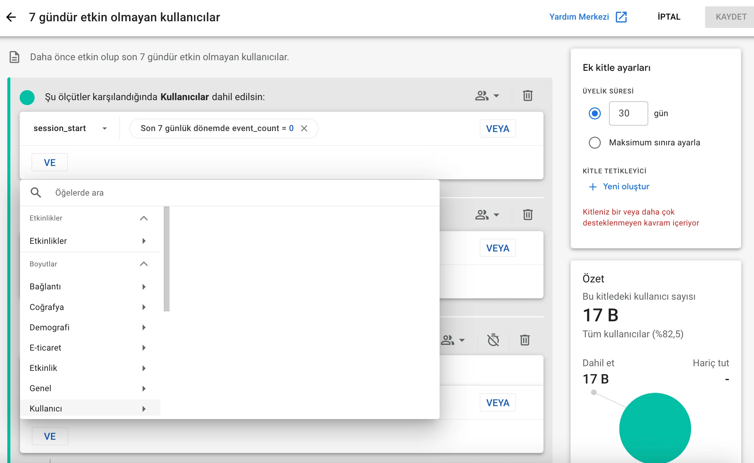Collapse the Boyutlar section
This screenshot has height=463, width=754.
pos(144,264)
